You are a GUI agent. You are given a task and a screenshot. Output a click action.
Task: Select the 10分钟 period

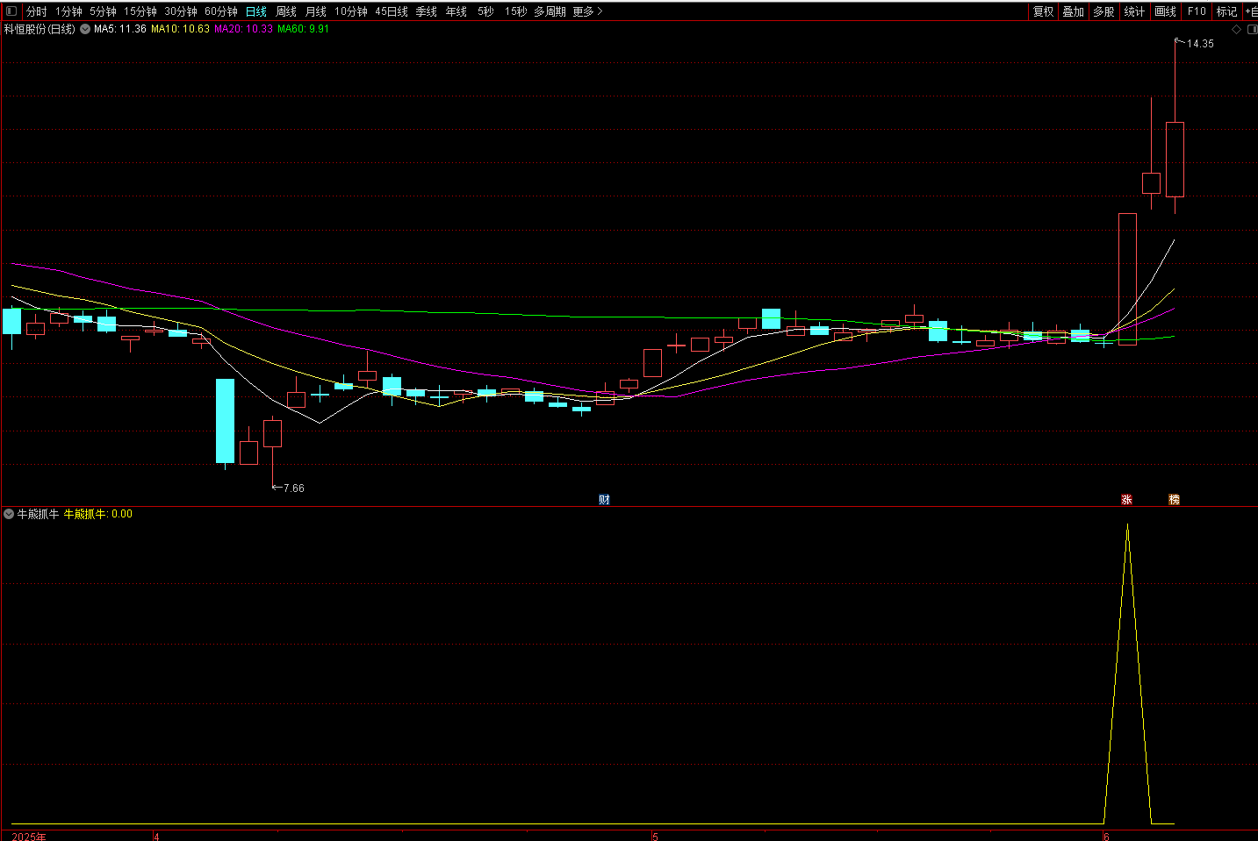click(x=350, y=11)
